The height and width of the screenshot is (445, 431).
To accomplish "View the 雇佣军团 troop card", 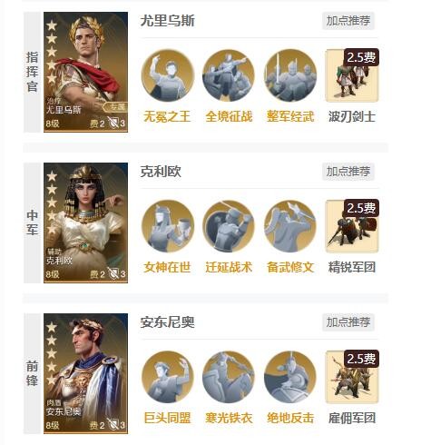I will point(352,377).
